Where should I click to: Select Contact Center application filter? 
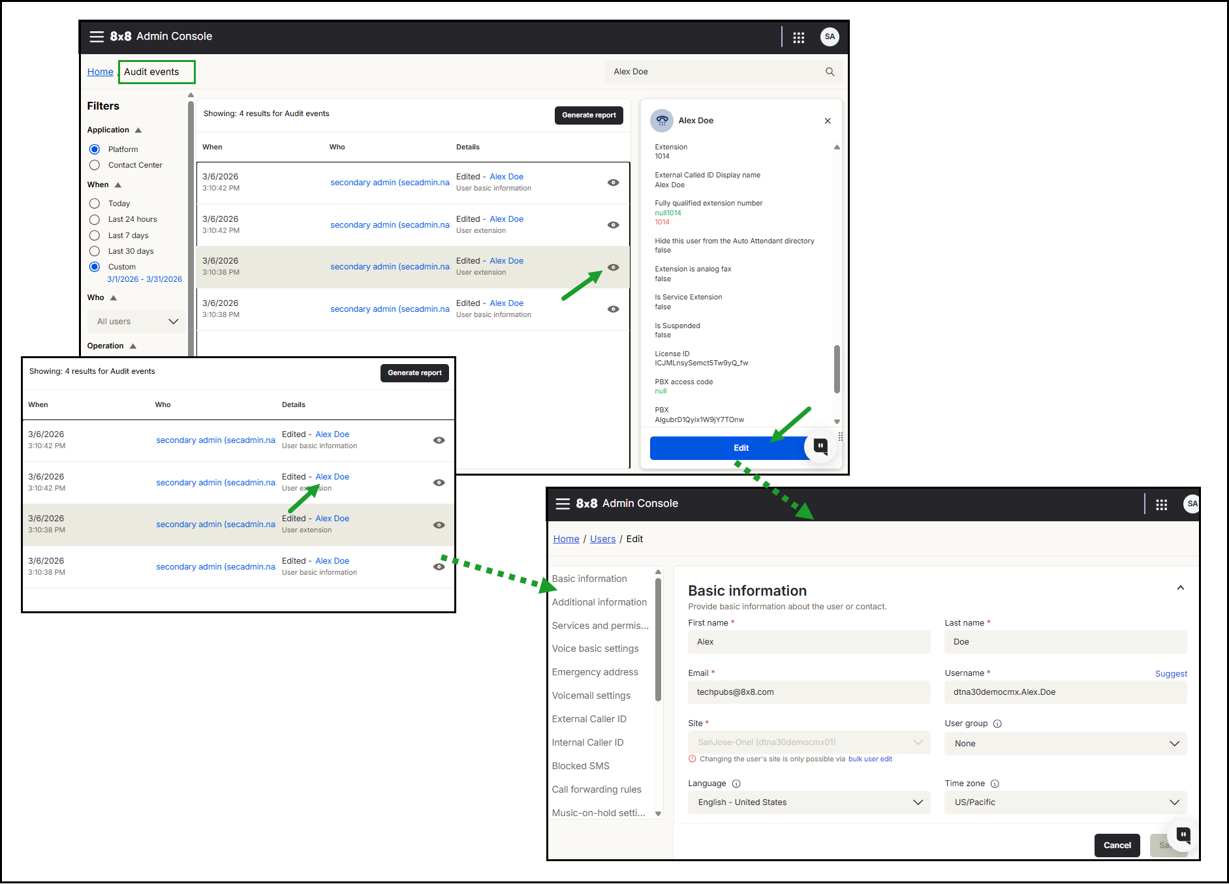point(95,165)
